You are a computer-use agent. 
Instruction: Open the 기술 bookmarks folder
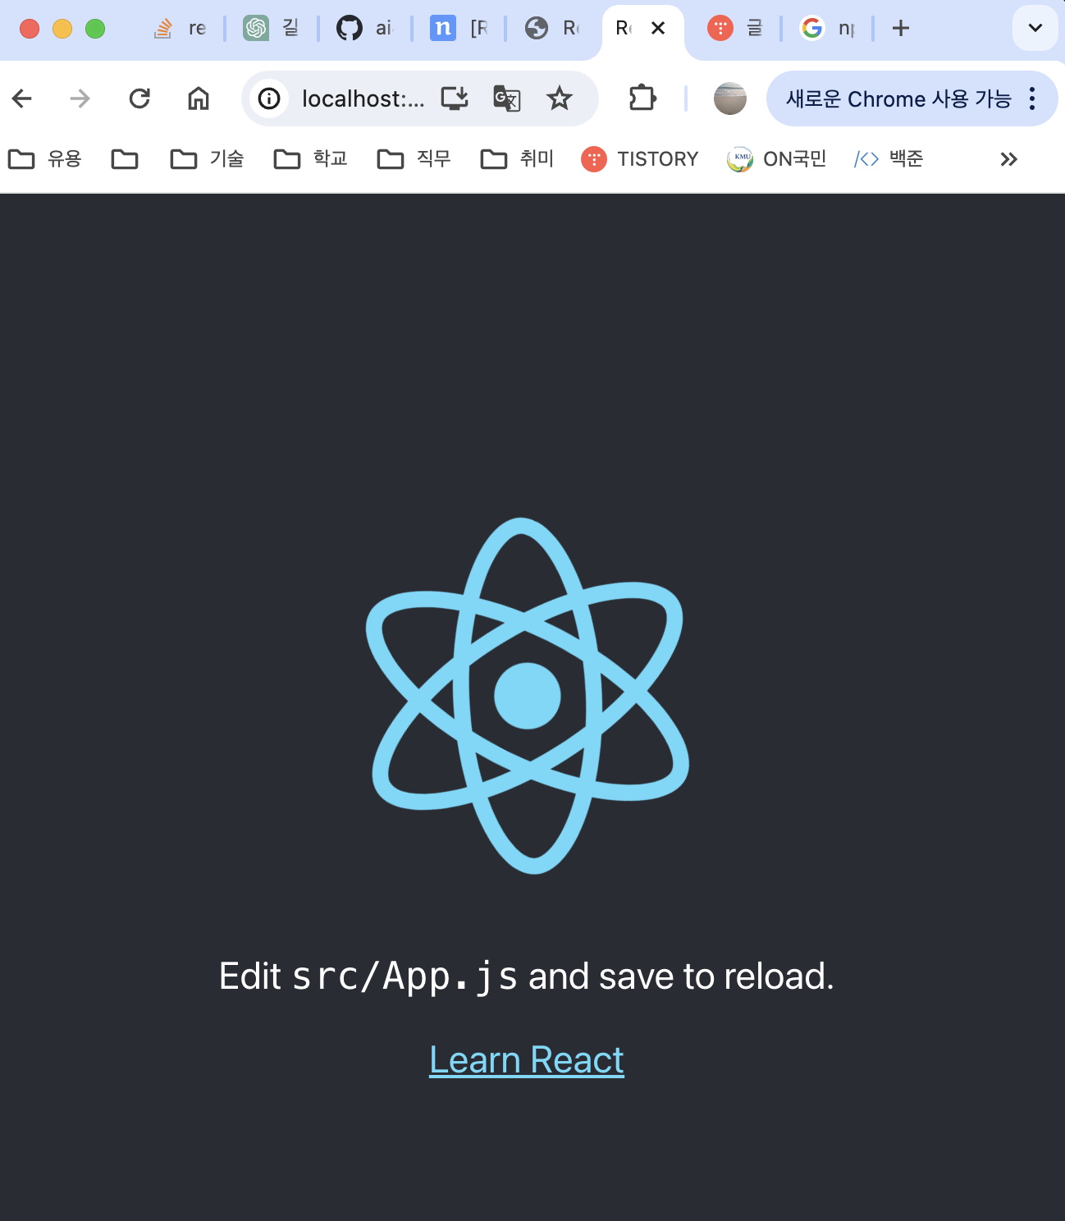click(x=208, y=158)
